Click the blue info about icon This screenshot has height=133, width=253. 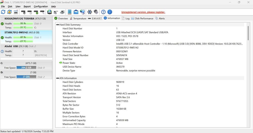110,12
